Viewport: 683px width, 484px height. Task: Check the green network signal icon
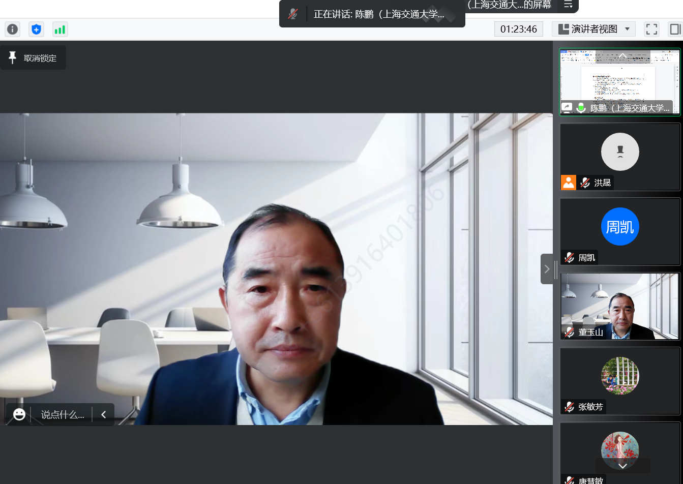click(60, 29)
